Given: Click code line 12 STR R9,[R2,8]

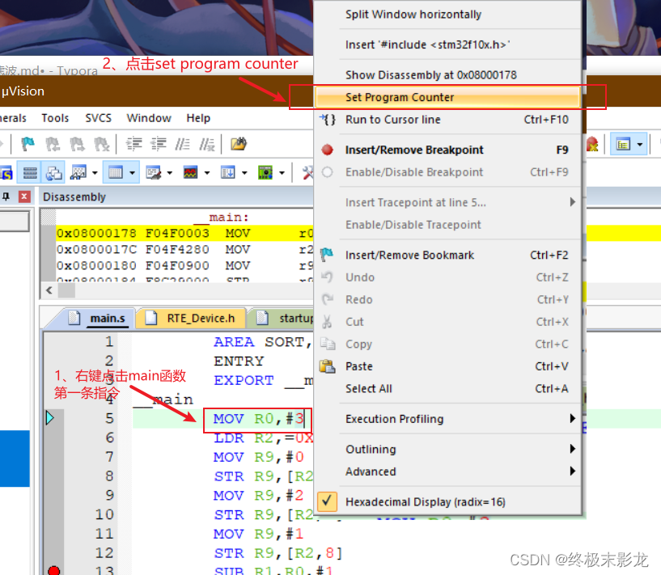Looking at the screenshot, I should pos(278,553).
